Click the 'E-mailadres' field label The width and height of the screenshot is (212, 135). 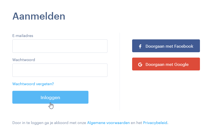coord(23,36)
